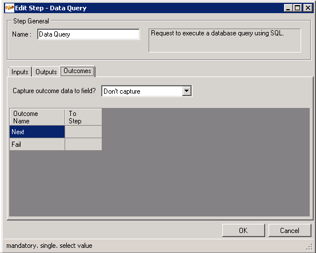
Task: Click To Step cell for Next
Action: coord(83,132)
